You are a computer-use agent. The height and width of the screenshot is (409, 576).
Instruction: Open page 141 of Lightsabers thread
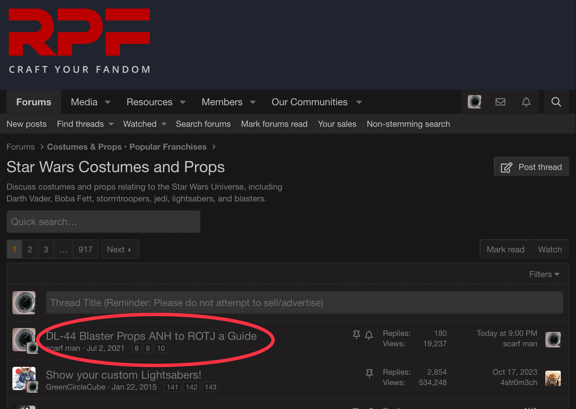(x=172, y=387)
